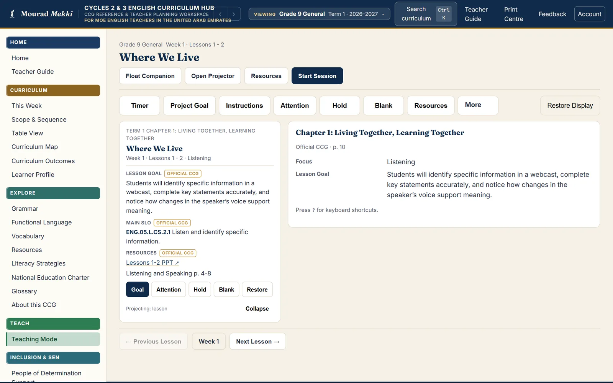The width and height of the screenshot is (613, 383).
Task: Open the Curriculum Map
Action: pyautogui.click(x=34, y=147)
